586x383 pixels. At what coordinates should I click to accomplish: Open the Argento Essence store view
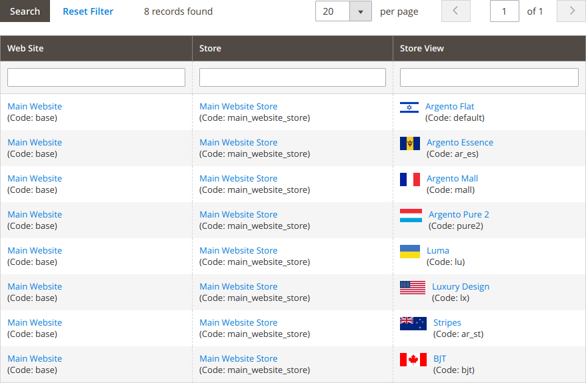[x=460, y=143]
